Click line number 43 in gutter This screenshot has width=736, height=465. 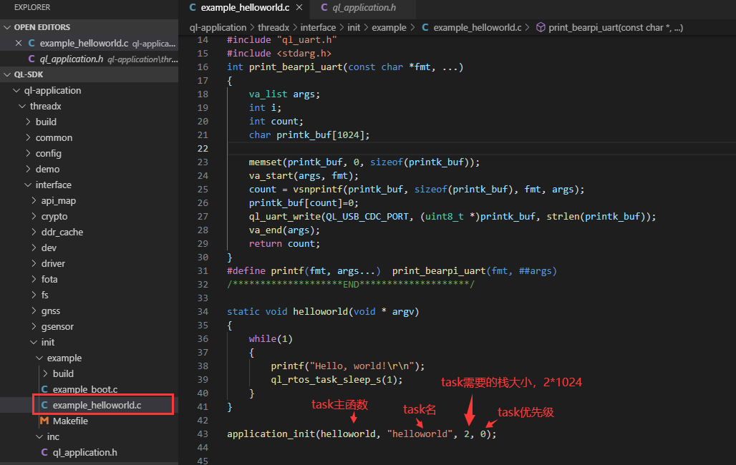click(203, 434)
